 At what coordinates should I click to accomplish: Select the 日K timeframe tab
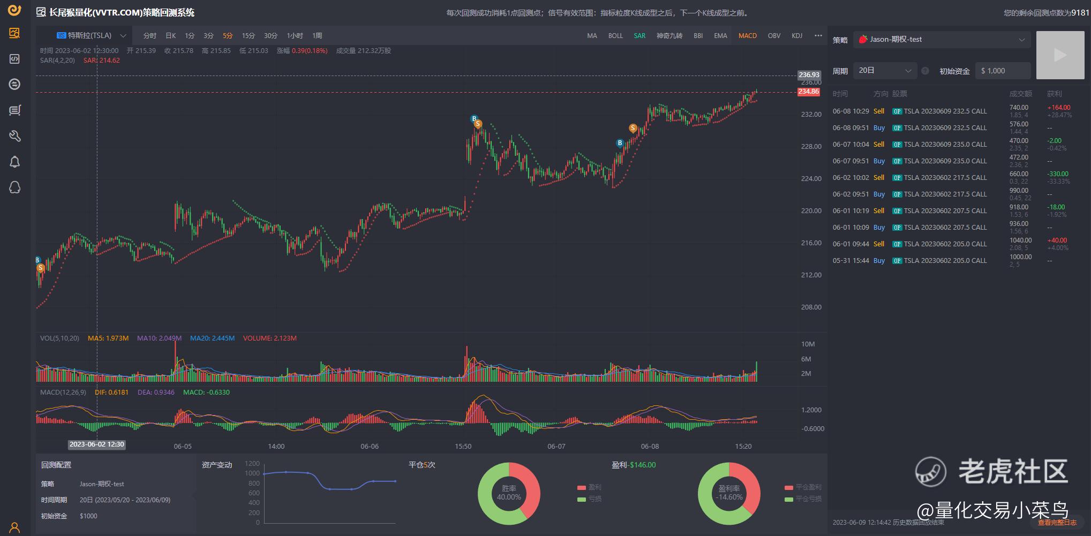pyautogui.click(x=171, y=35)
